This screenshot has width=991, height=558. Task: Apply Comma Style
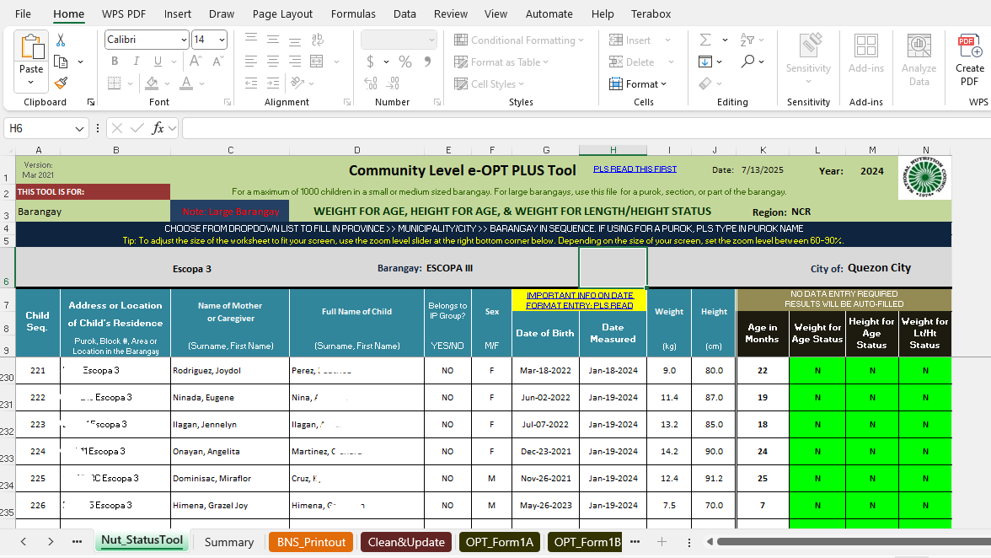pyautogui.click(x=428, y=62)
